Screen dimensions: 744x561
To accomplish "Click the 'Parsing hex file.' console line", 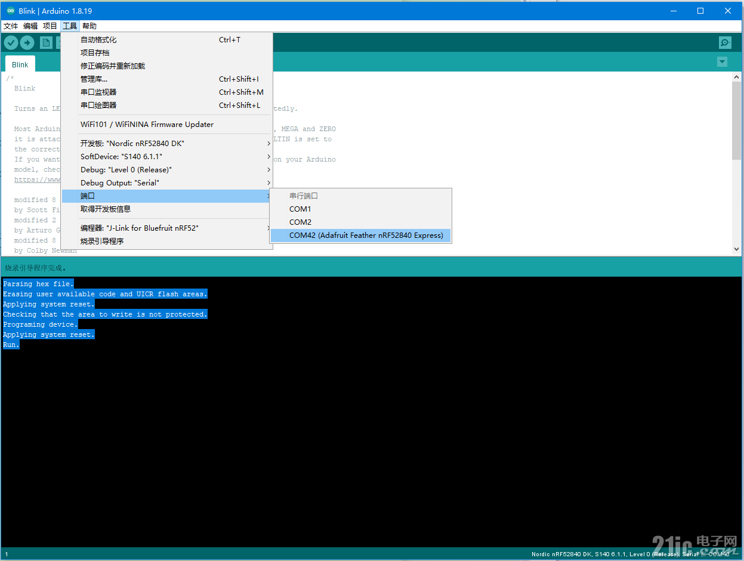I will coord(38,284).
